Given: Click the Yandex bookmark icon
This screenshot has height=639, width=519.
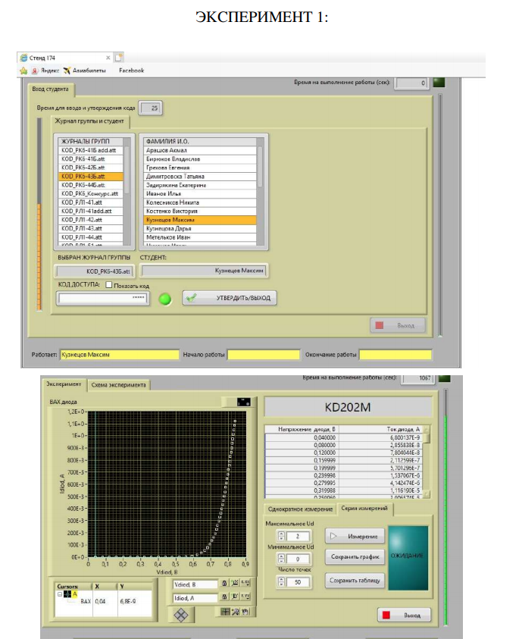Looking at the screenshot, I should tap(23, 70).
